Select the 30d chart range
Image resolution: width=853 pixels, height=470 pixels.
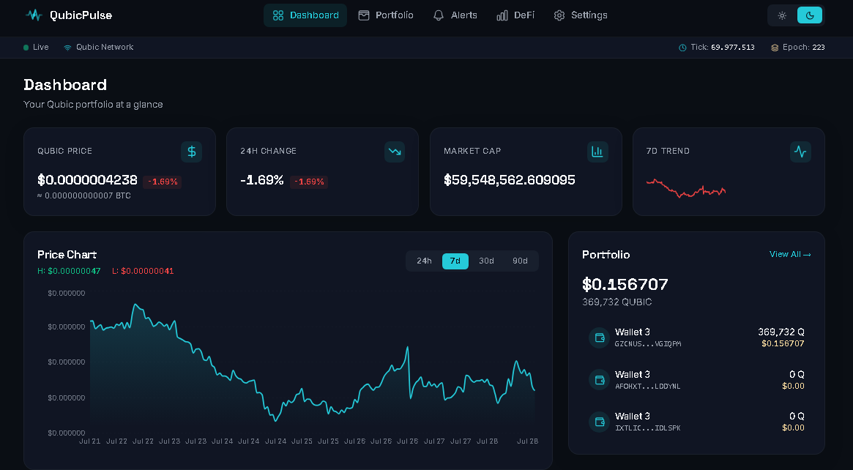pyautogui.click(x=486, y=261)
